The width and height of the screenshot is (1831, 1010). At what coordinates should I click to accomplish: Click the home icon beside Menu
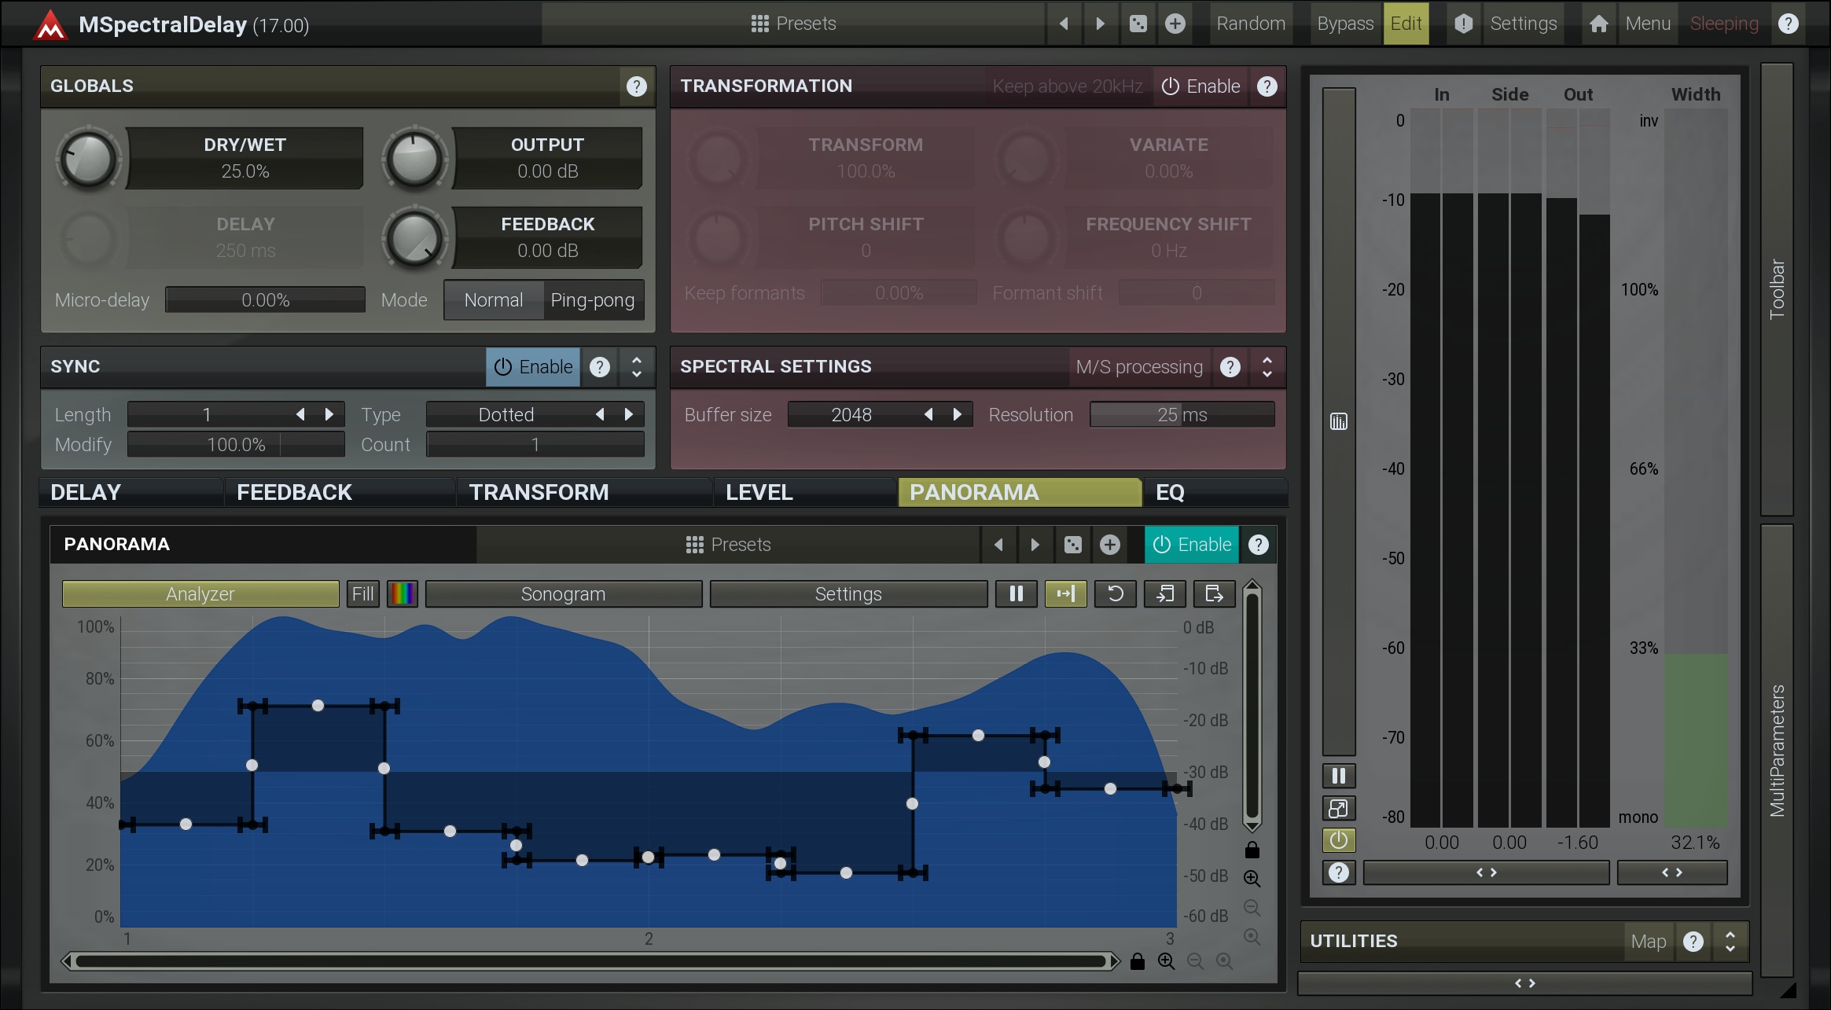[1598, 24]
